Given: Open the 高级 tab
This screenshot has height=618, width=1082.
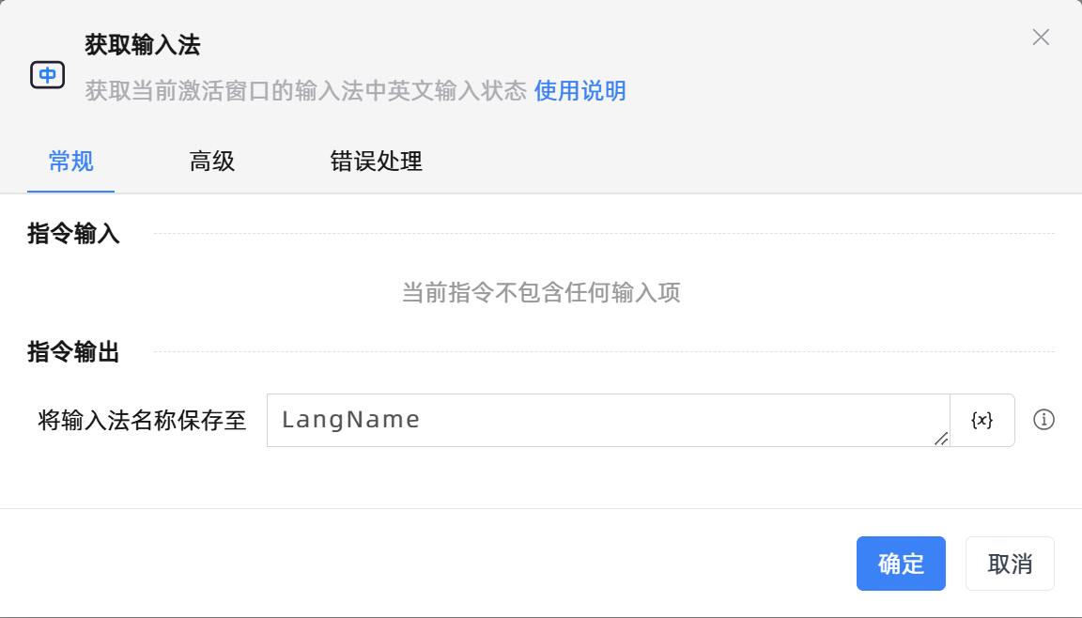Looking at the screenshot, I should [x=212, y=162].
